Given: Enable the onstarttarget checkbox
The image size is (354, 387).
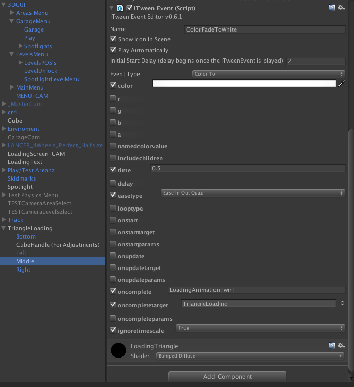Looking at the screenshot, I should (113, 232).
